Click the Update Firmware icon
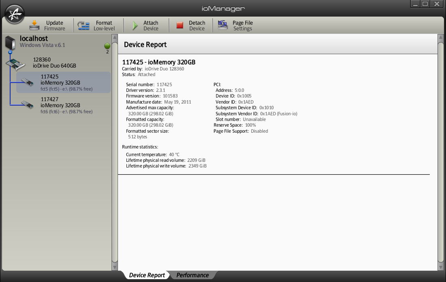The width and height of the screenshot is (446, 282). tap(34, 25)
